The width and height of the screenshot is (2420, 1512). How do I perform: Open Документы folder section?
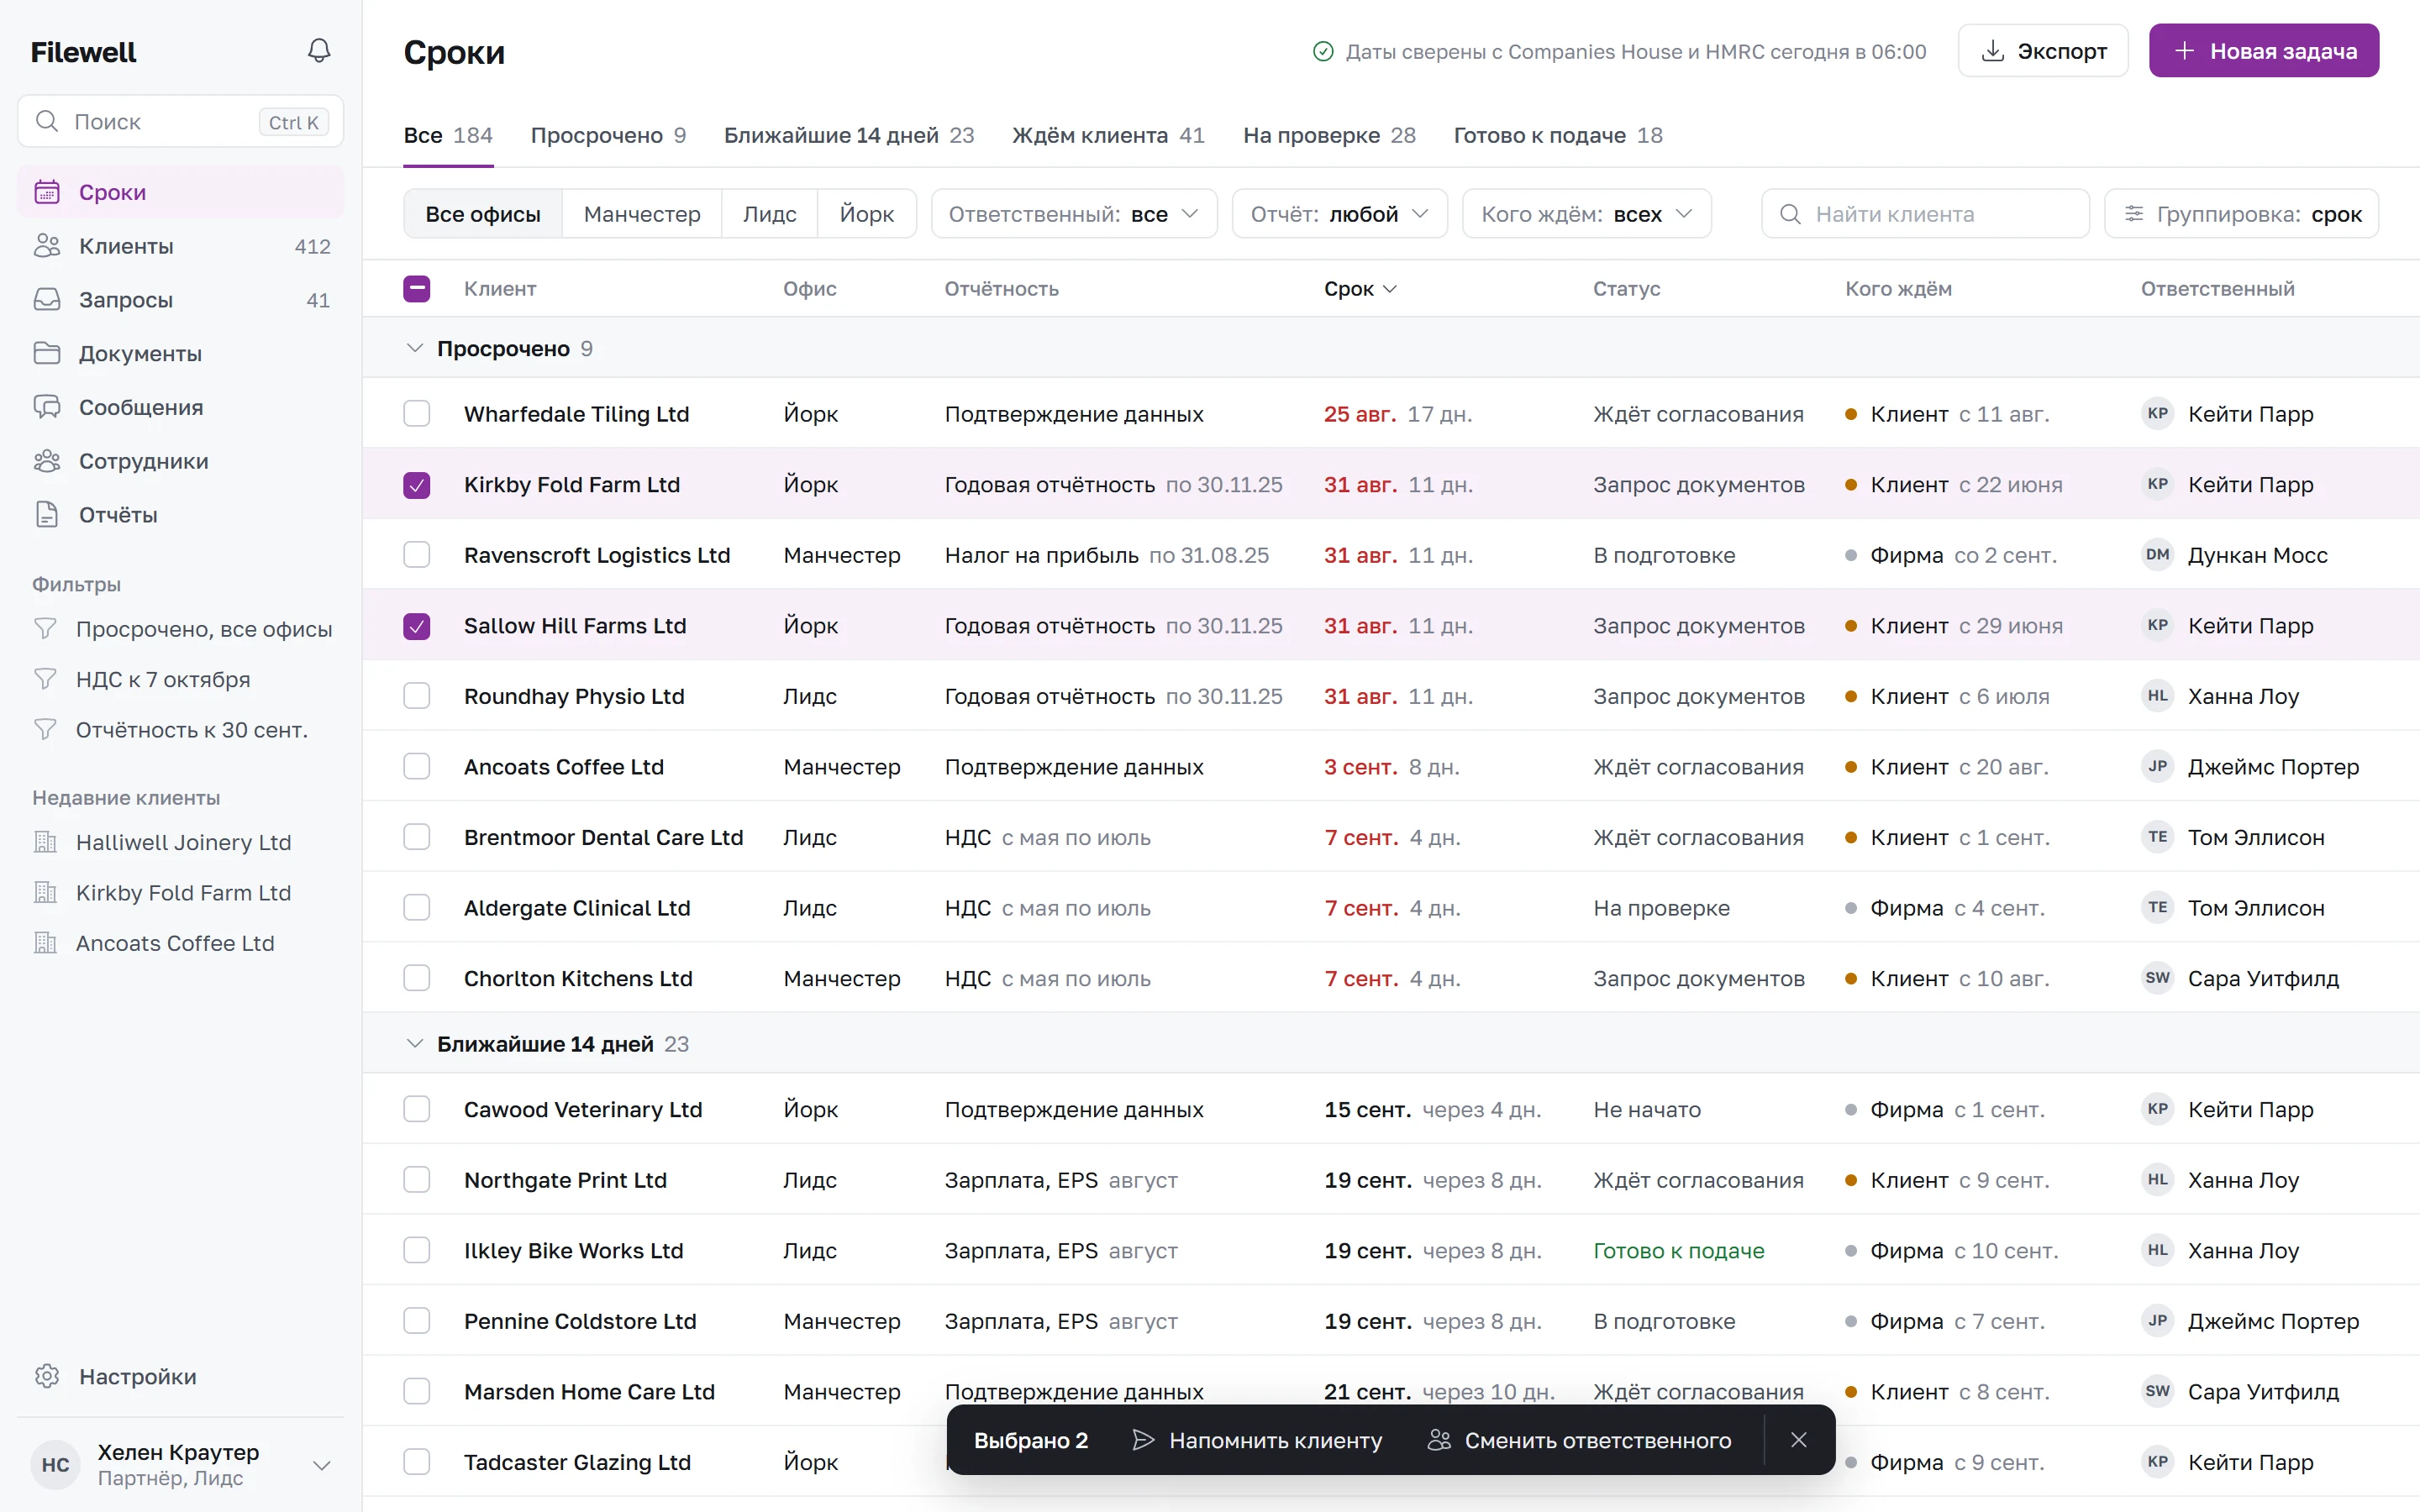(x=180, y=353)
